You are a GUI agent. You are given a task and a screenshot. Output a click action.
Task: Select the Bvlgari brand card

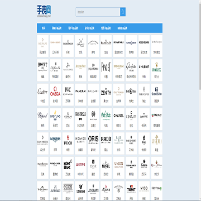tap(93, 94)
